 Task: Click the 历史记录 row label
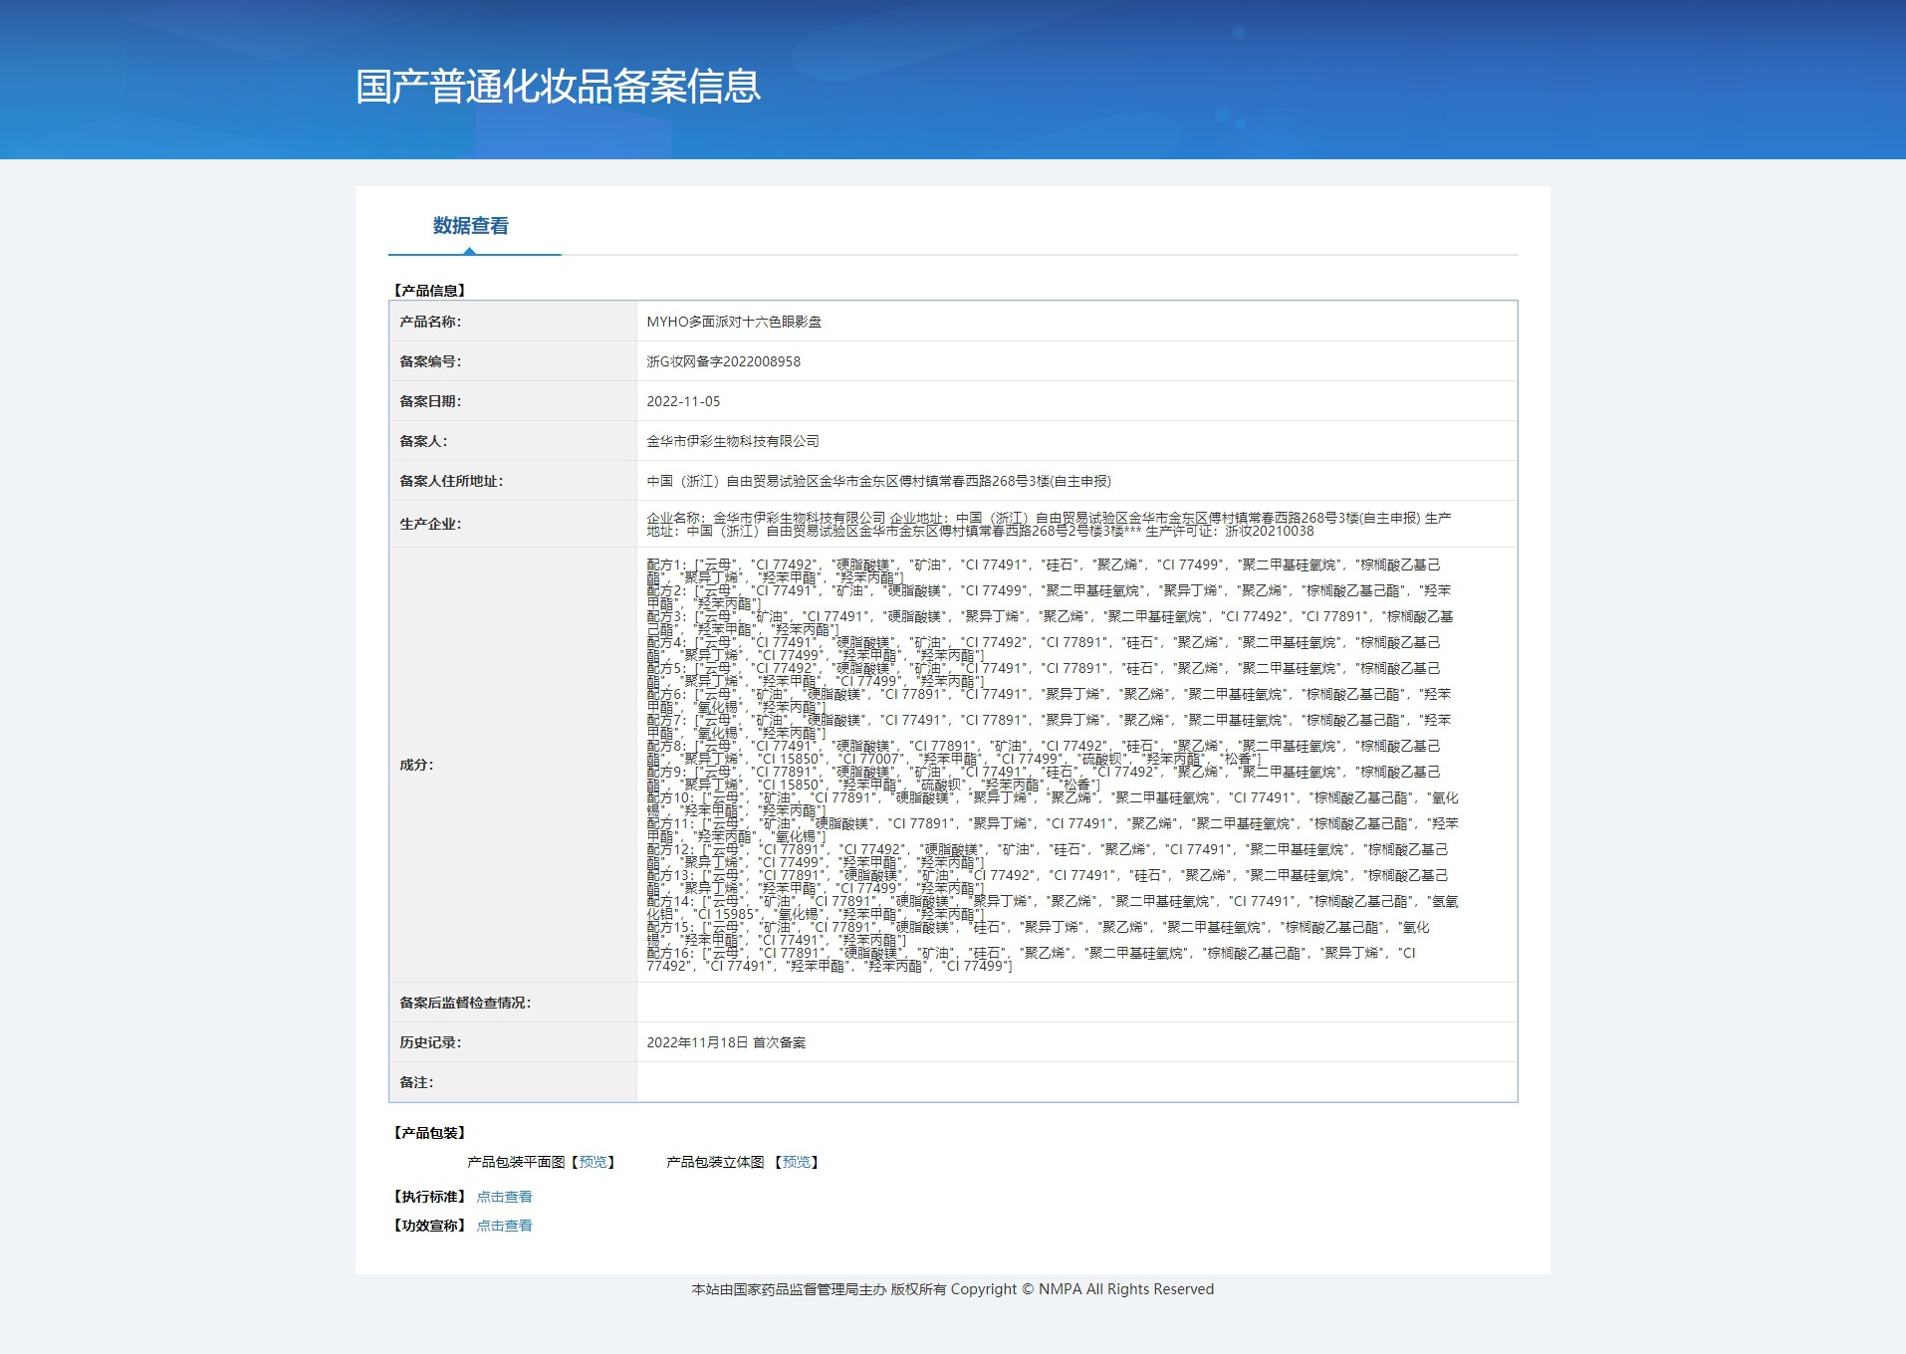pyautogui.click(x=430, y=1042)
